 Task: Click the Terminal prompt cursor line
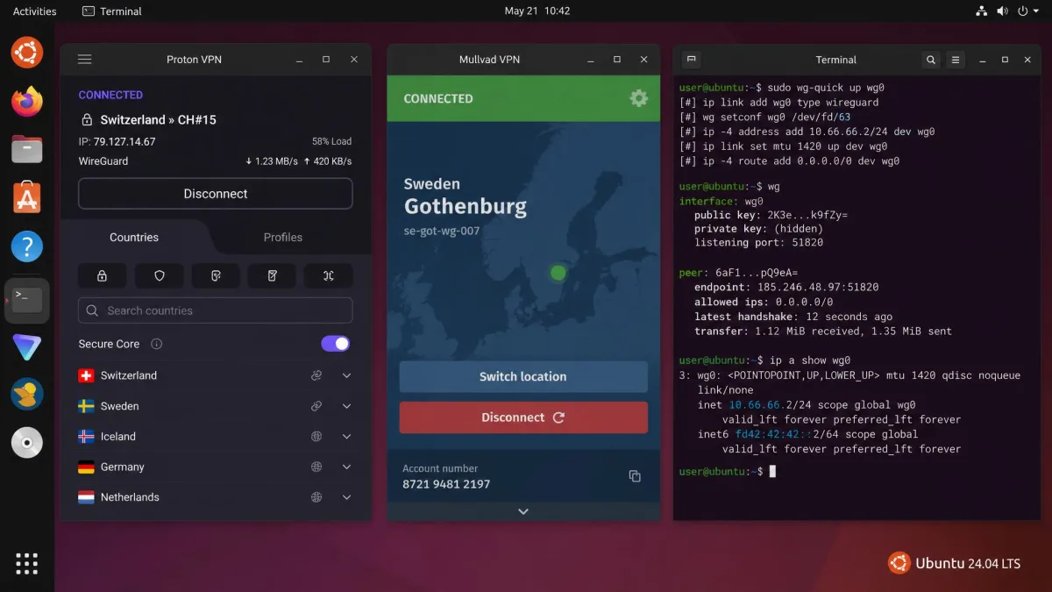point(728,472)
